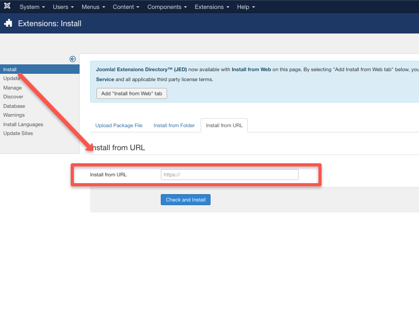Open the Content menu
Screen dimensions: 419x314
click(x=126, y=7)
